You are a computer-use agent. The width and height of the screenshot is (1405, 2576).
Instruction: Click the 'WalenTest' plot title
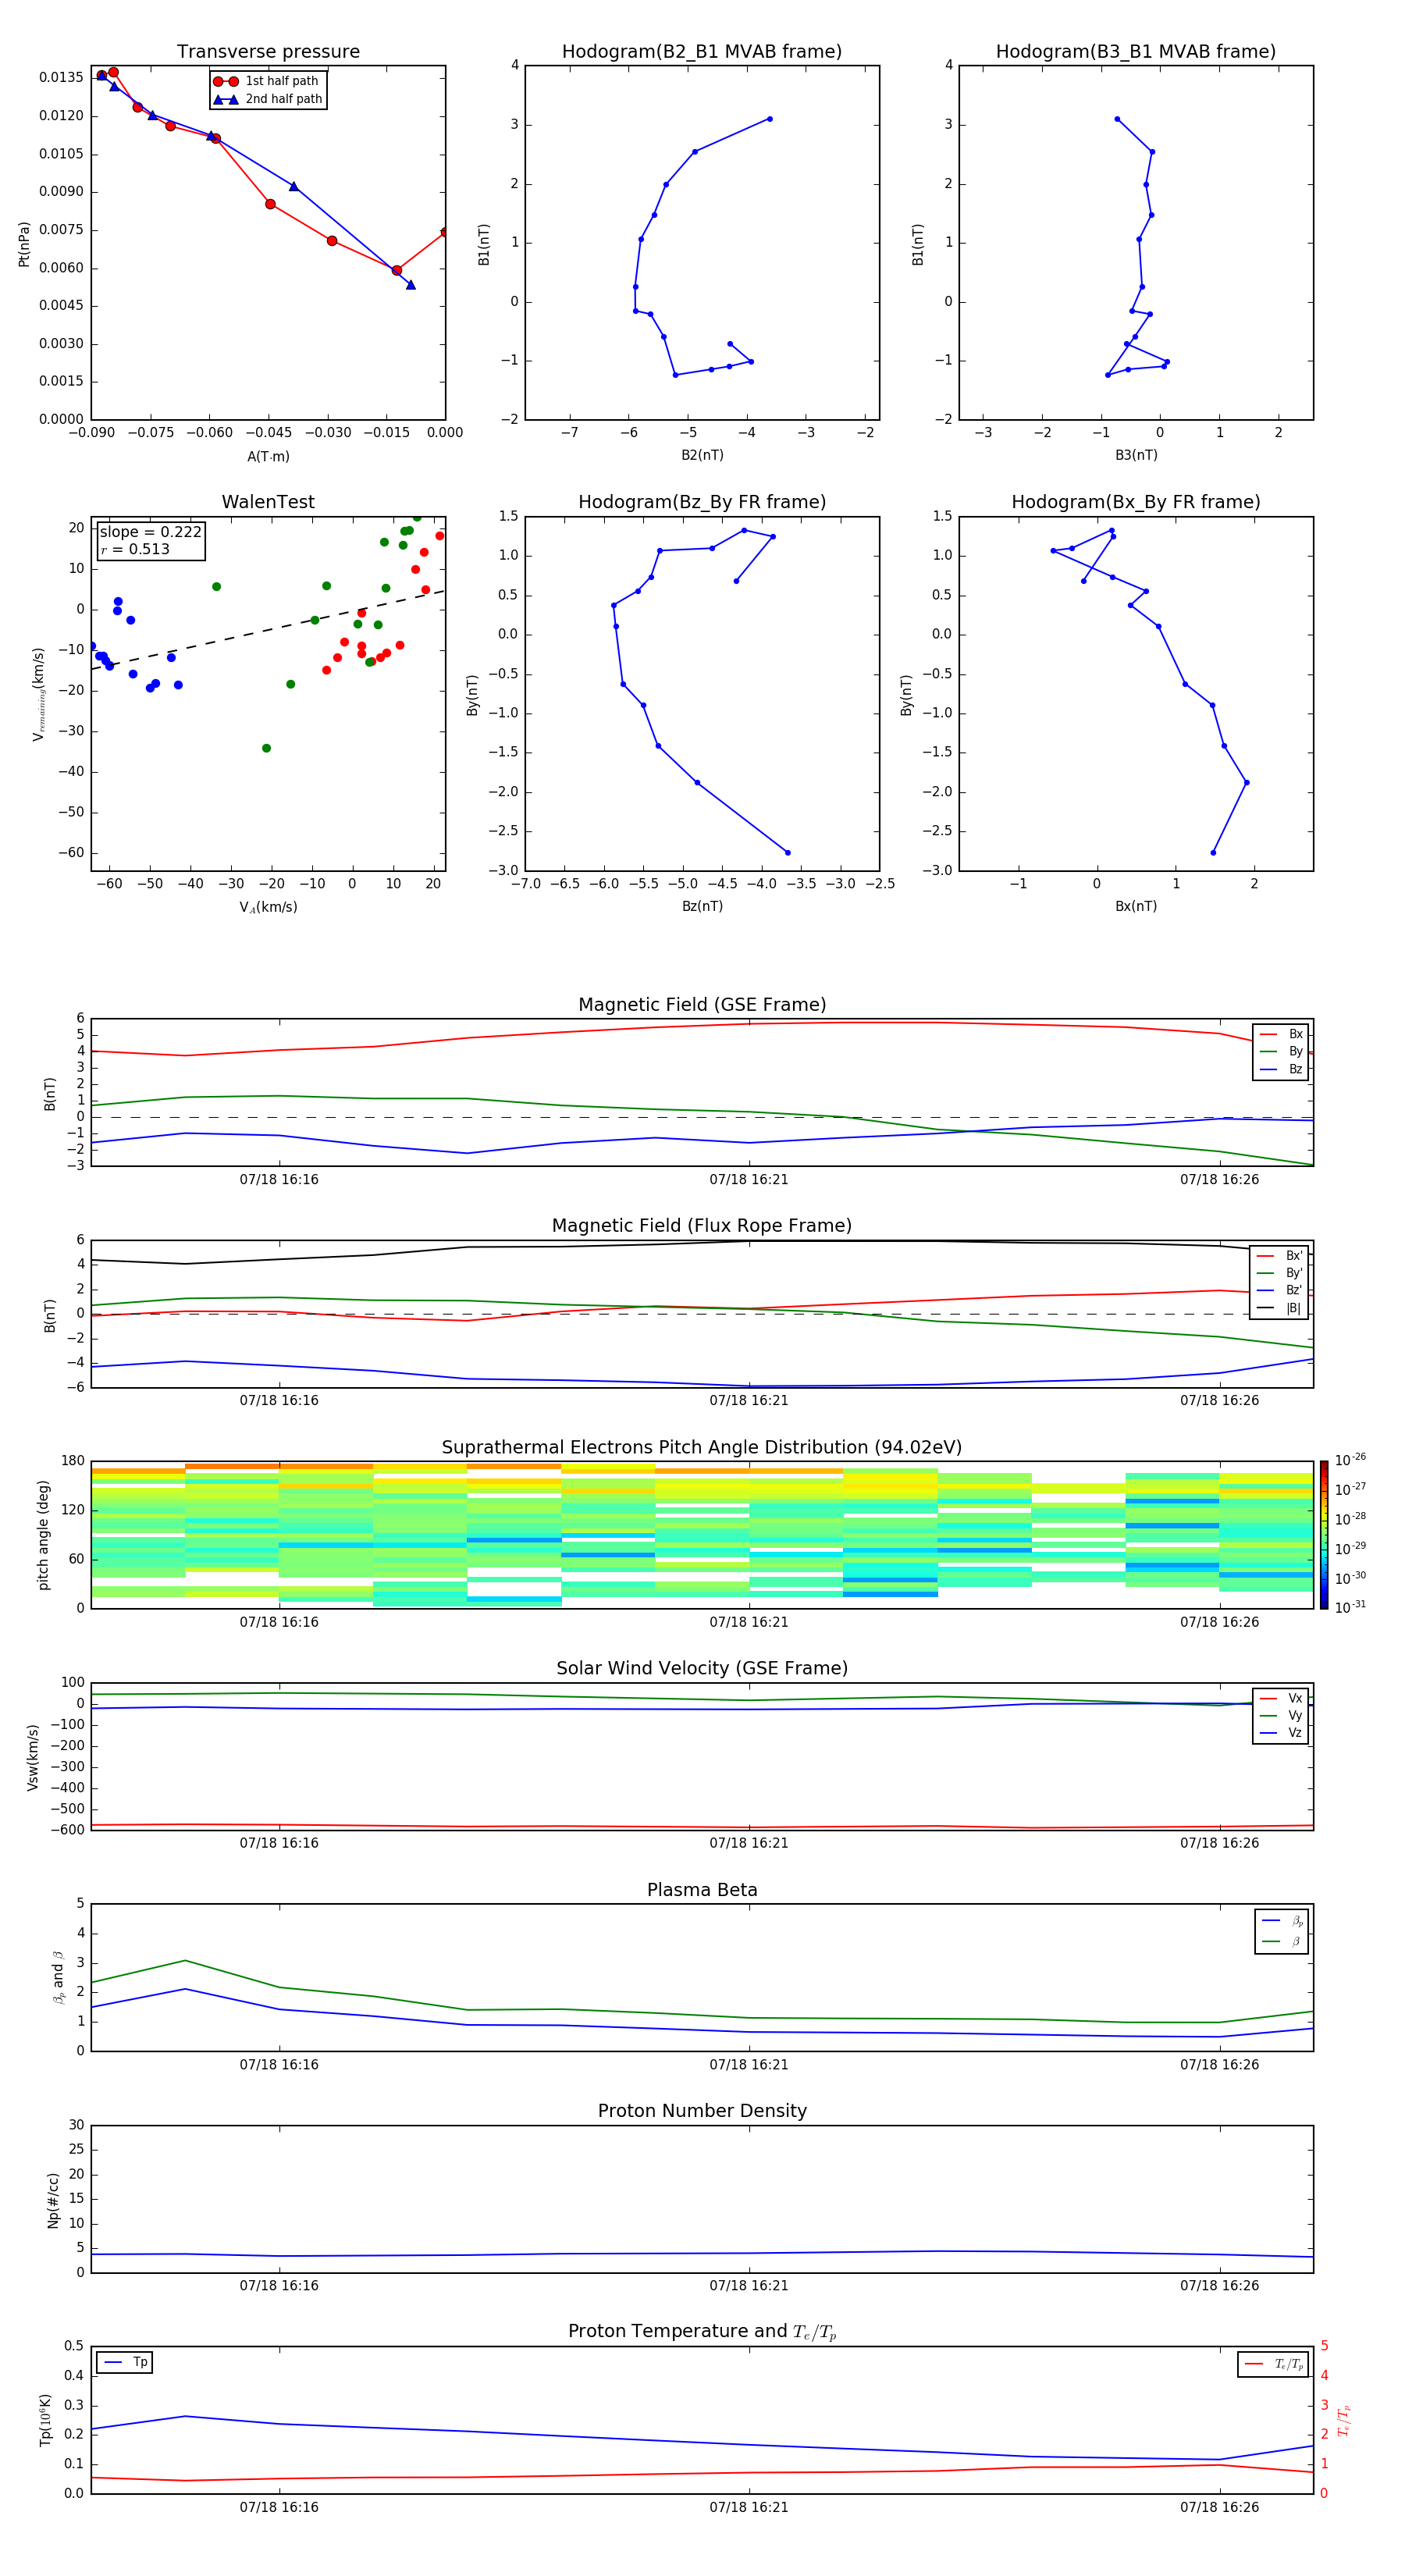tap(268, 502)
